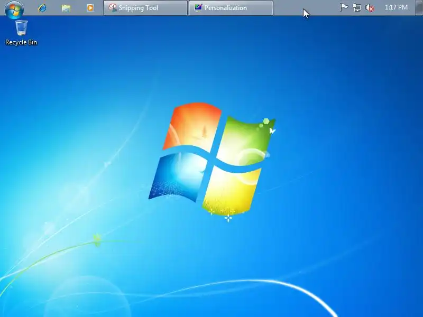423x317 pixels.
Task: Open the clock showing 1:17 PM
Action: [x=396, y=7]
